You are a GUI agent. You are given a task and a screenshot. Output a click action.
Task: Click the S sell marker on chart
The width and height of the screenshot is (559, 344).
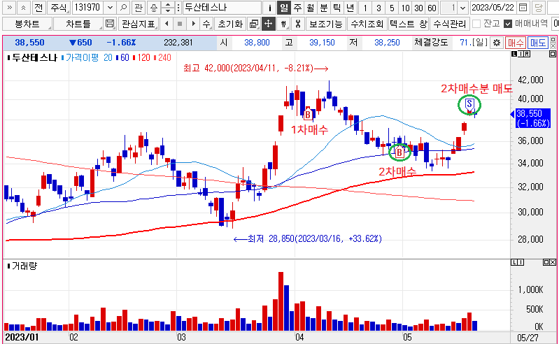(x=469, y=104)
